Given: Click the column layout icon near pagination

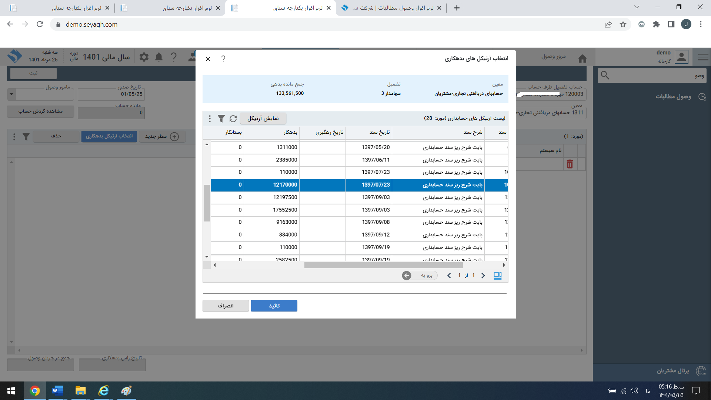Looking at the screenshot, I should (x=498, y=276).
